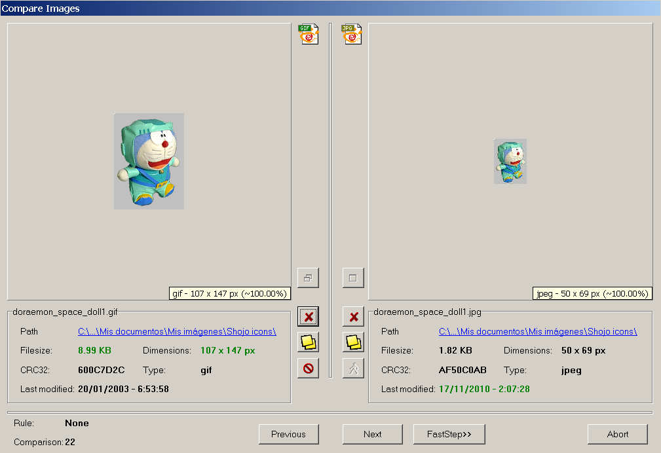661x453 pixels.
Task: Open the right image folder path link
Action: (x=538, y=332)
